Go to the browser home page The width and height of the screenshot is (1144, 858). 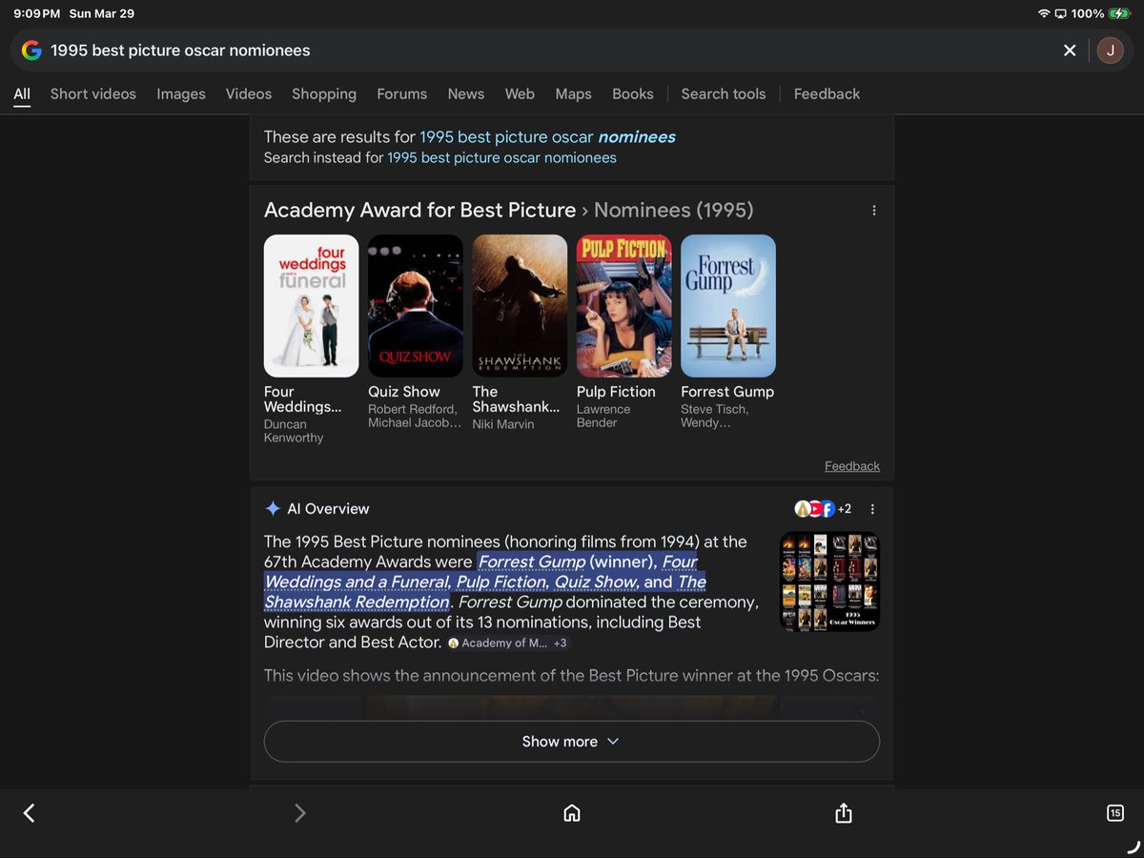572,813
